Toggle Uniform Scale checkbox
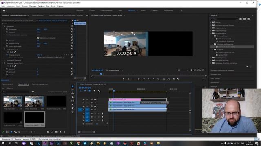 tap(38, 38)
